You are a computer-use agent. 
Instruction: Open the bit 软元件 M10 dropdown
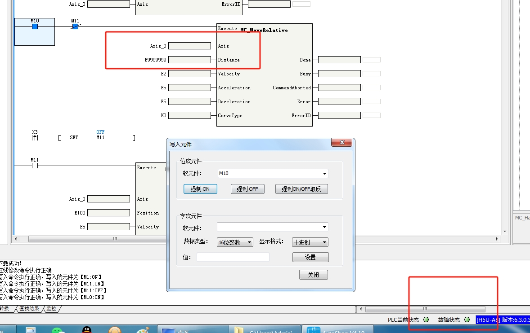tap(324, 174)
